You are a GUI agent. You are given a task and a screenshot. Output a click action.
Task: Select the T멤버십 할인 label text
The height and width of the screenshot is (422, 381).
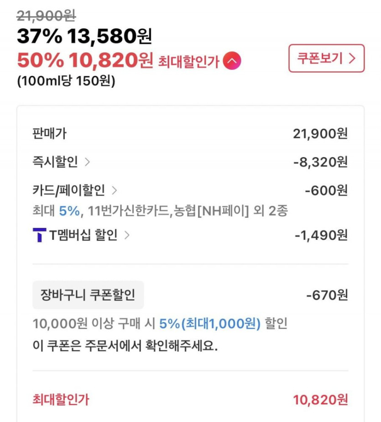(x=83, y=235)
